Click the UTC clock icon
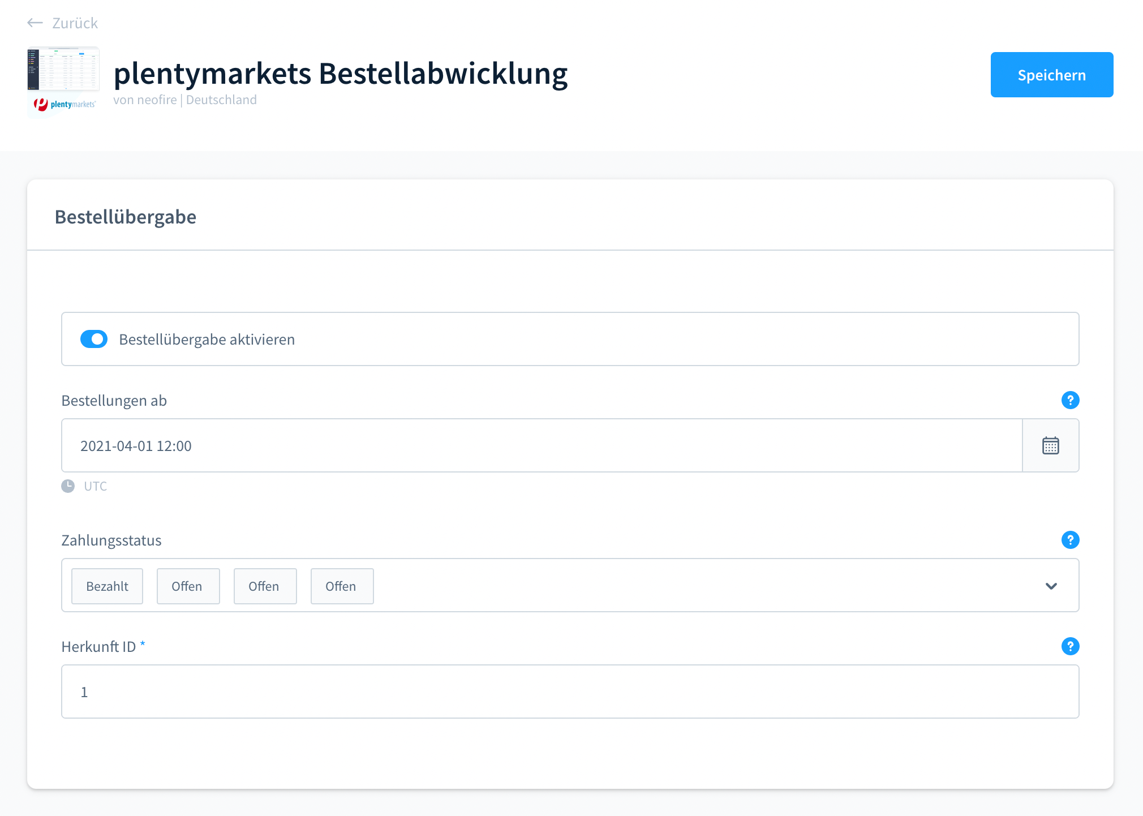Screen dimensions: 1143x816 click(68, 486)
